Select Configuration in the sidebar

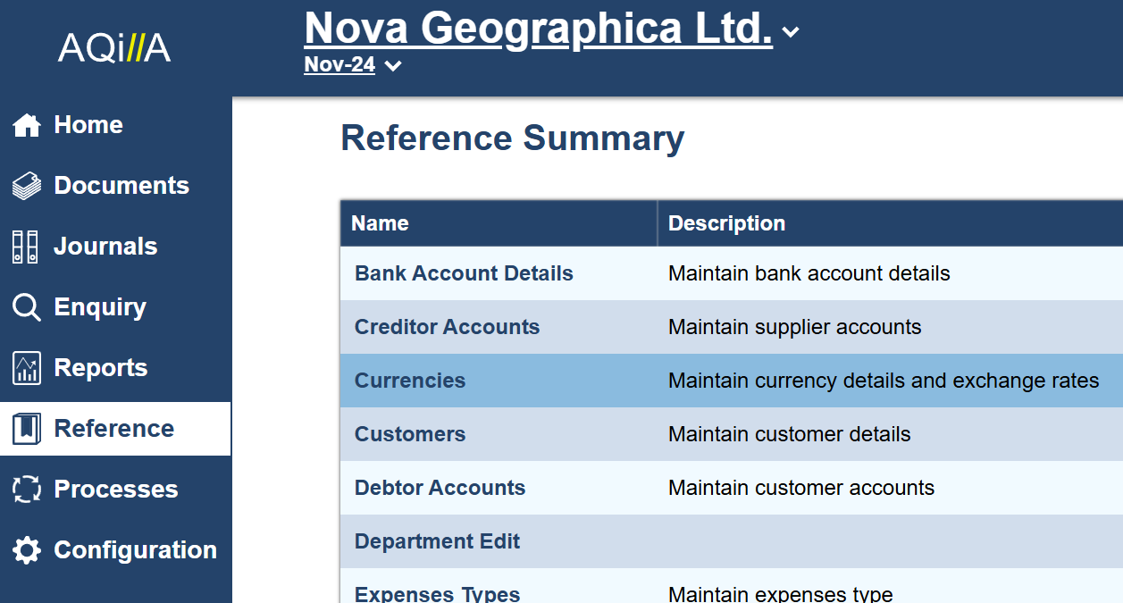pos(135,550)
